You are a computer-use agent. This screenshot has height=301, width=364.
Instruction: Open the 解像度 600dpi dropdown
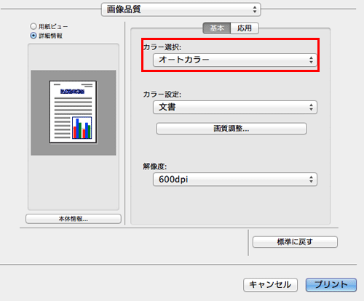pos(235,180)
